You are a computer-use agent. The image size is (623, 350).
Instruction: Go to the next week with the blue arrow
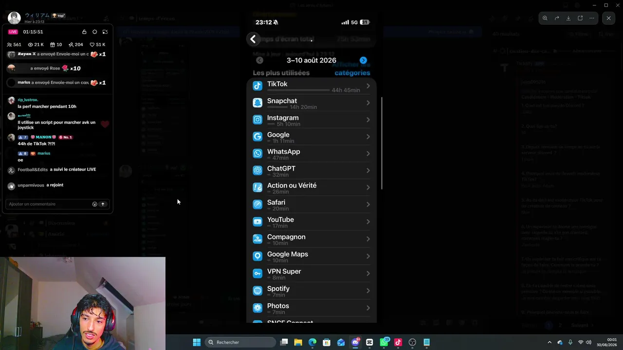point(363,60)
